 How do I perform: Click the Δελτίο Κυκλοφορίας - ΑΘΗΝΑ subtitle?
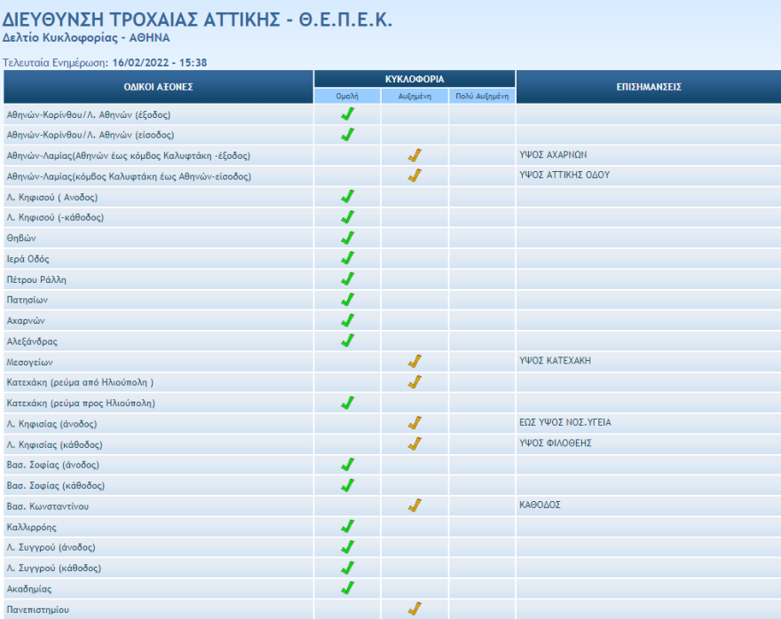click(x=86, y=38)
